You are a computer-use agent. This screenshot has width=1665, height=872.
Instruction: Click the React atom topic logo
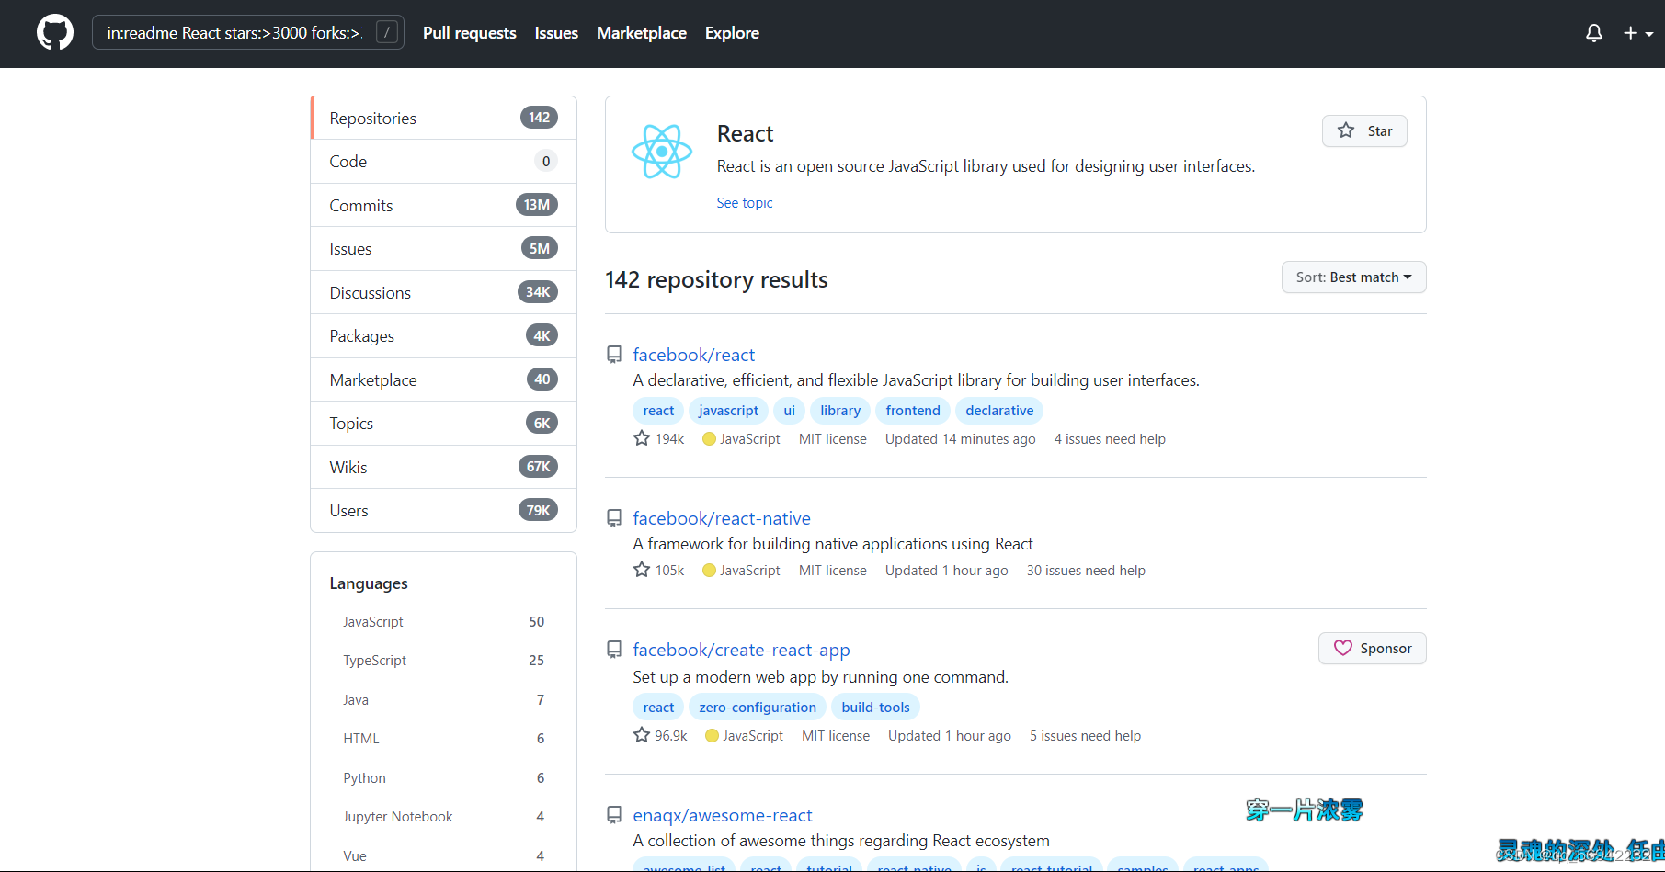pos(661,152)
